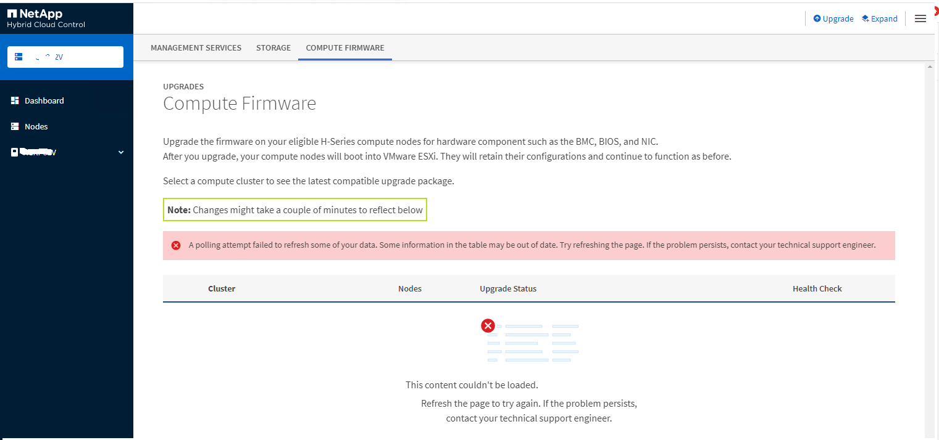Open the cluster selector box in sidebar
Viewport: 939px width, 440px height.
(x=65, y=57)
